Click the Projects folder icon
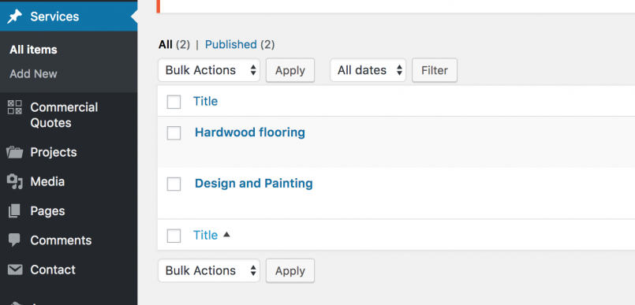 (x=15, y=153)
